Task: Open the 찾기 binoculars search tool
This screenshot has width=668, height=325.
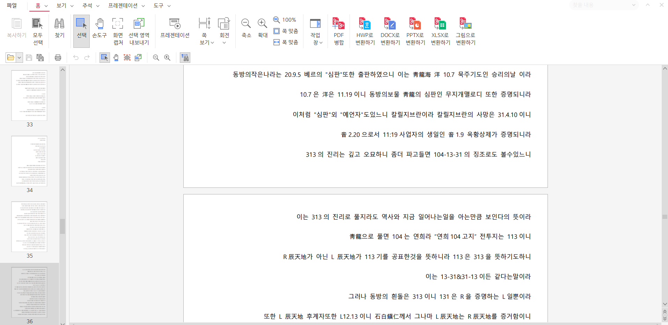Action: pos(59,28)
